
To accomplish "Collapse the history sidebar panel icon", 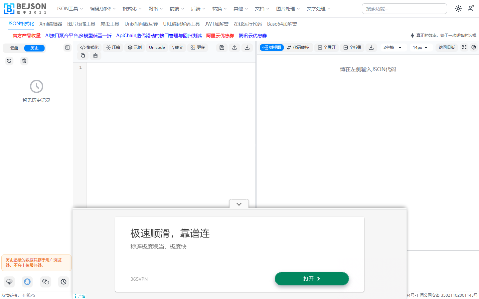I will click(x=68, y=48).
